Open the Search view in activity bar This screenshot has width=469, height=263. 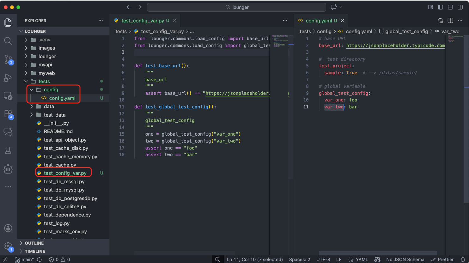coord(8,41)
